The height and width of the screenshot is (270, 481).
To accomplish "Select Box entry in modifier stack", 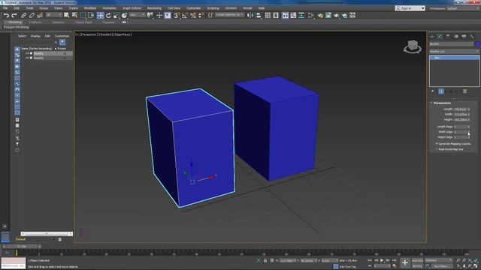I will pos(454,58).
